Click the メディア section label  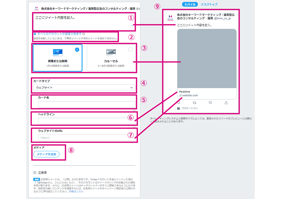pyautogui.click(x=39, y=148)
